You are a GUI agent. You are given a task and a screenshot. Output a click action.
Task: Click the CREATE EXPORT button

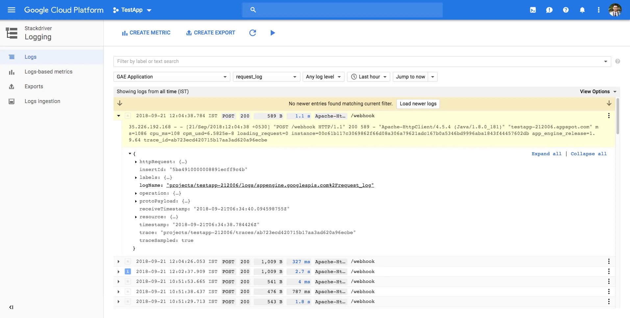click(211, 33)
